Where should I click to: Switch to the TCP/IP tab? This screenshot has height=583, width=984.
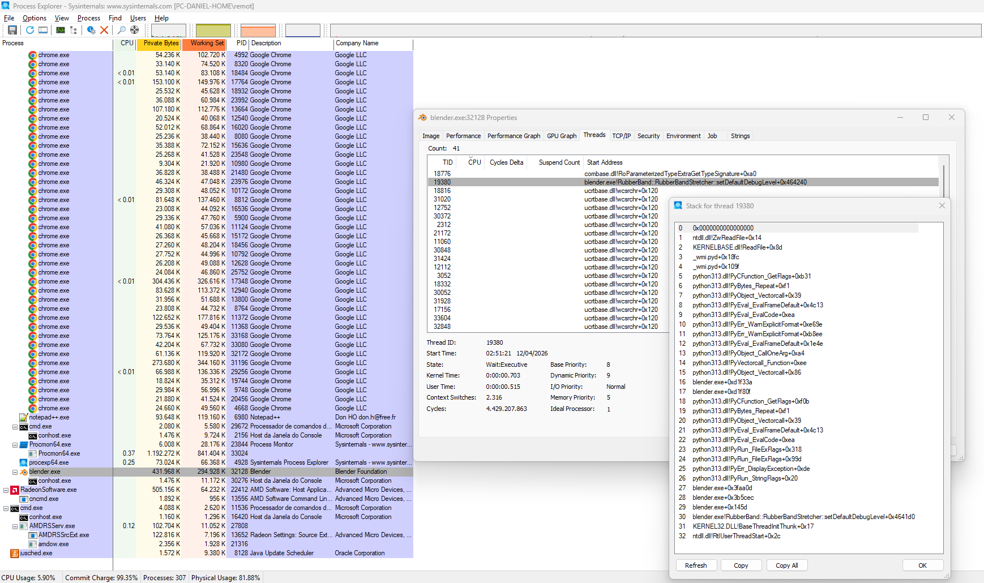(621, 136)
